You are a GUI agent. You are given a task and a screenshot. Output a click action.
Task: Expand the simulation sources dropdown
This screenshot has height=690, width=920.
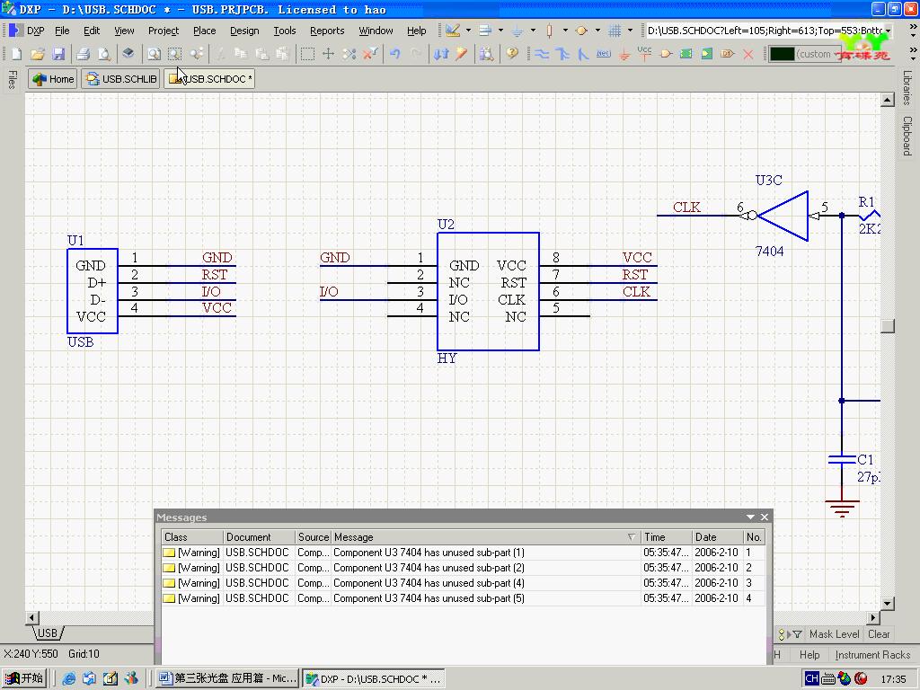(597, 31)
